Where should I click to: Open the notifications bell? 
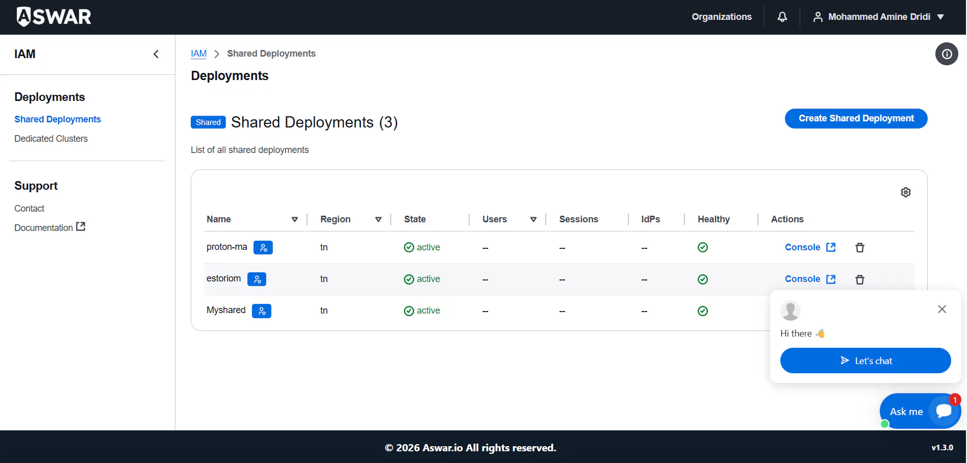pos(782,17)
